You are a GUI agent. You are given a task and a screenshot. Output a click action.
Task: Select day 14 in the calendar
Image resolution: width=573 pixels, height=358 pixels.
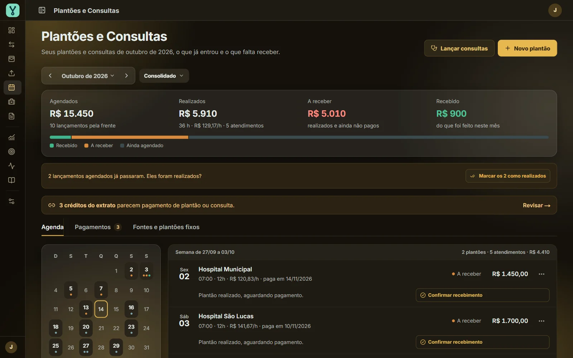pyautogui.click(x=101, y=309)
